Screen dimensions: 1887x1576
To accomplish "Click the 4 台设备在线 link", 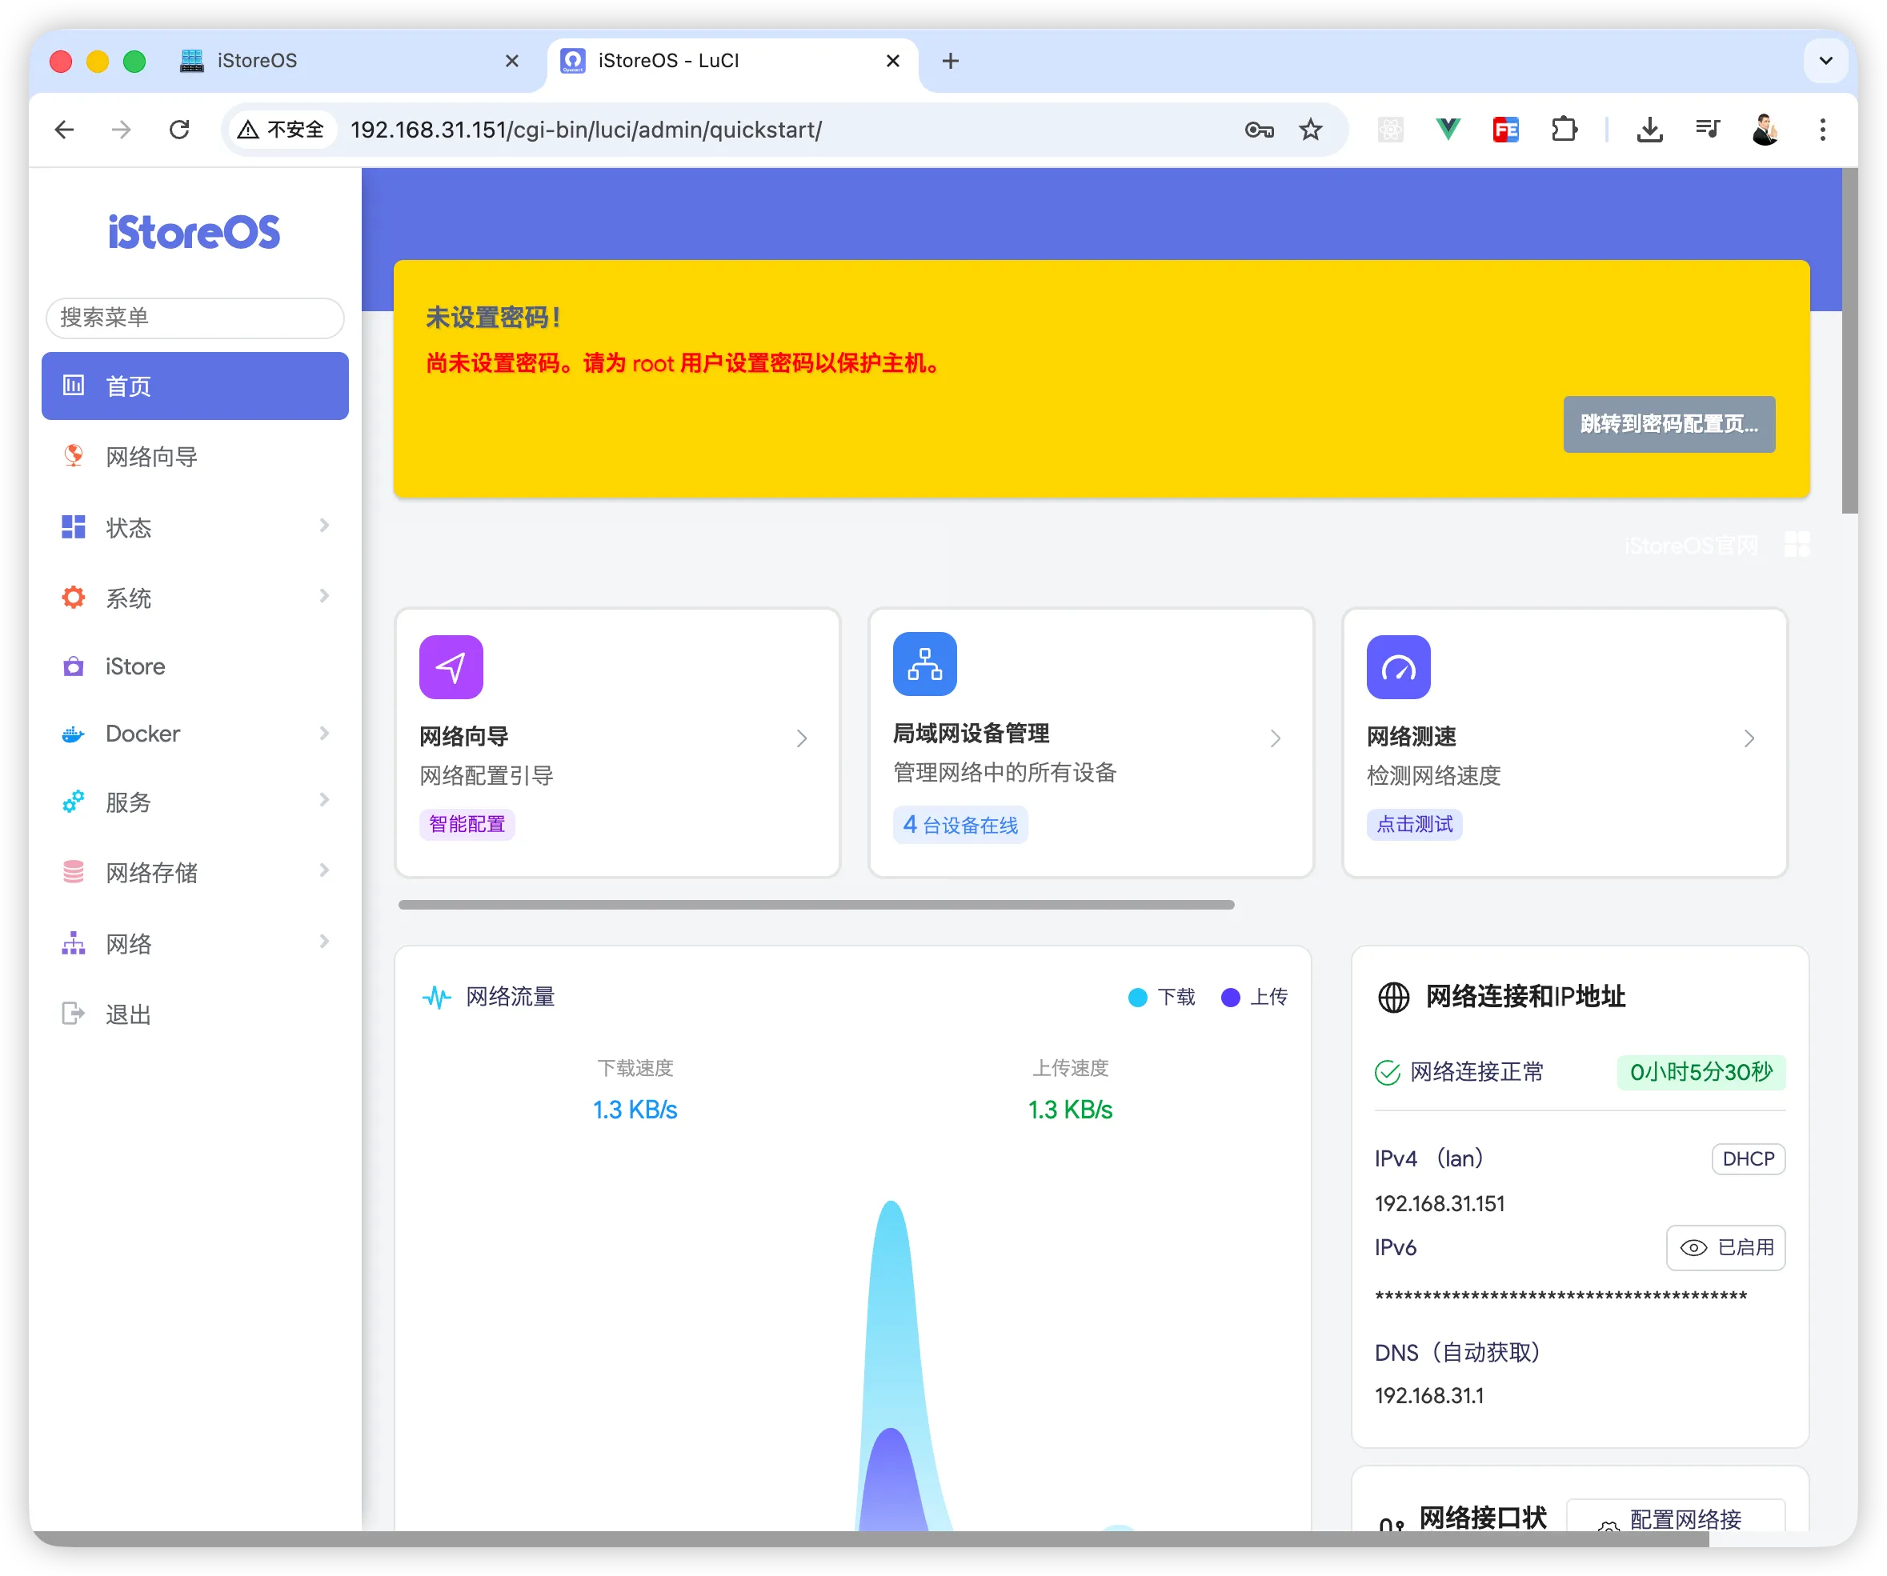I will [960, 825].
